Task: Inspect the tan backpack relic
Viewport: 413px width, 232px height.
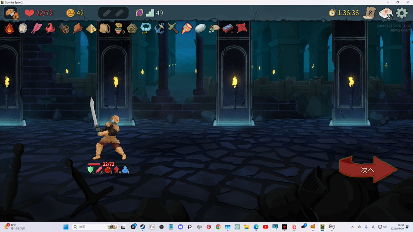Action: point(105,28)
